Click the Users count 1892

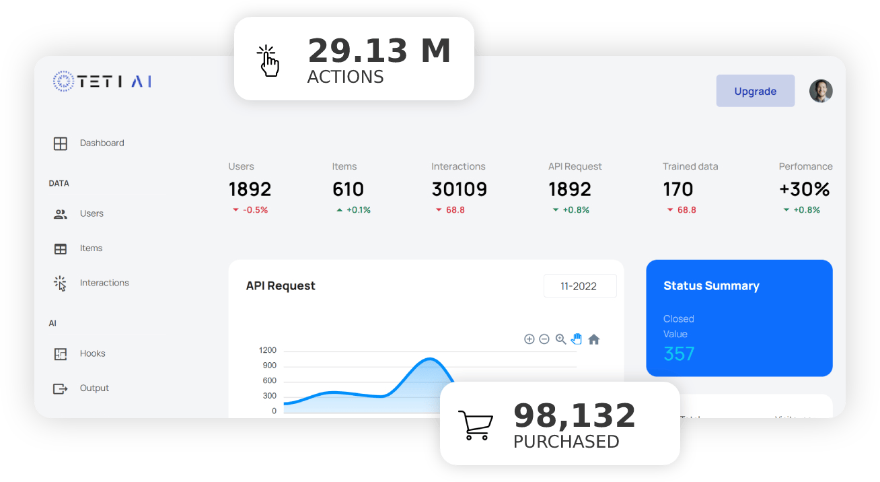tap(250, 189)
